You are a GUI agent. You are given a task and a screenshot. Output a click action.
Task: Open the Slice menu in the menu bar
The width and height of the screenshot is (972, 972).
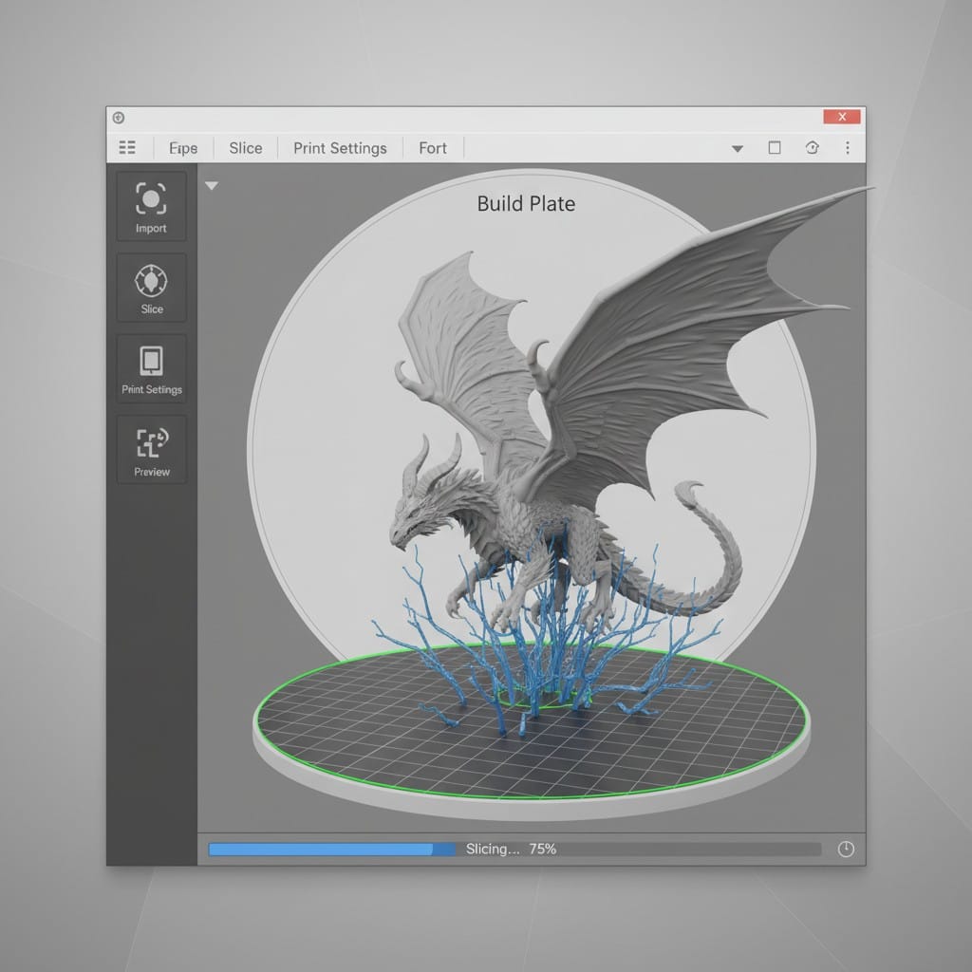click(245, 148)
